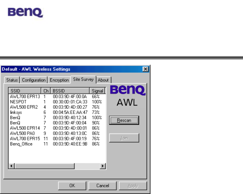Click BSSID 00:03:9D:4F:00:0A
The height and width of the screenshot is (194, 243).
[x=70, y=96]
